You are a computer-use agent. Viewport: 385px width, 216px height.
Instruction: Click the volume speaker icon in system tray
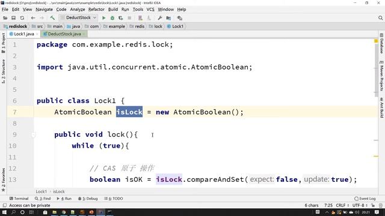coord(357,212)
